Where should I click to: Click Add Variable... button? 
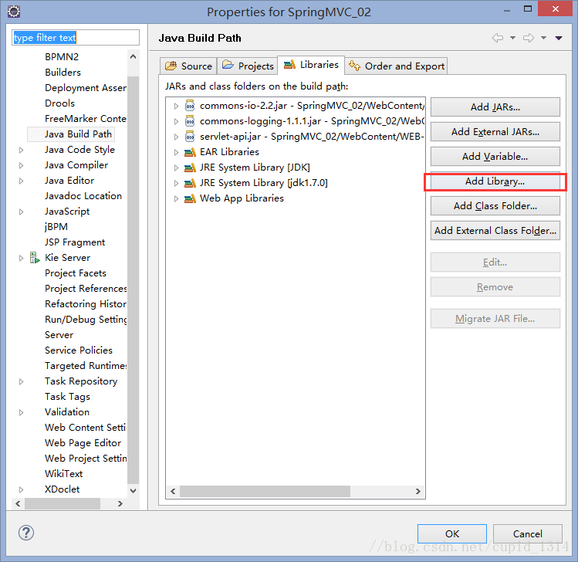coord(495,157)
